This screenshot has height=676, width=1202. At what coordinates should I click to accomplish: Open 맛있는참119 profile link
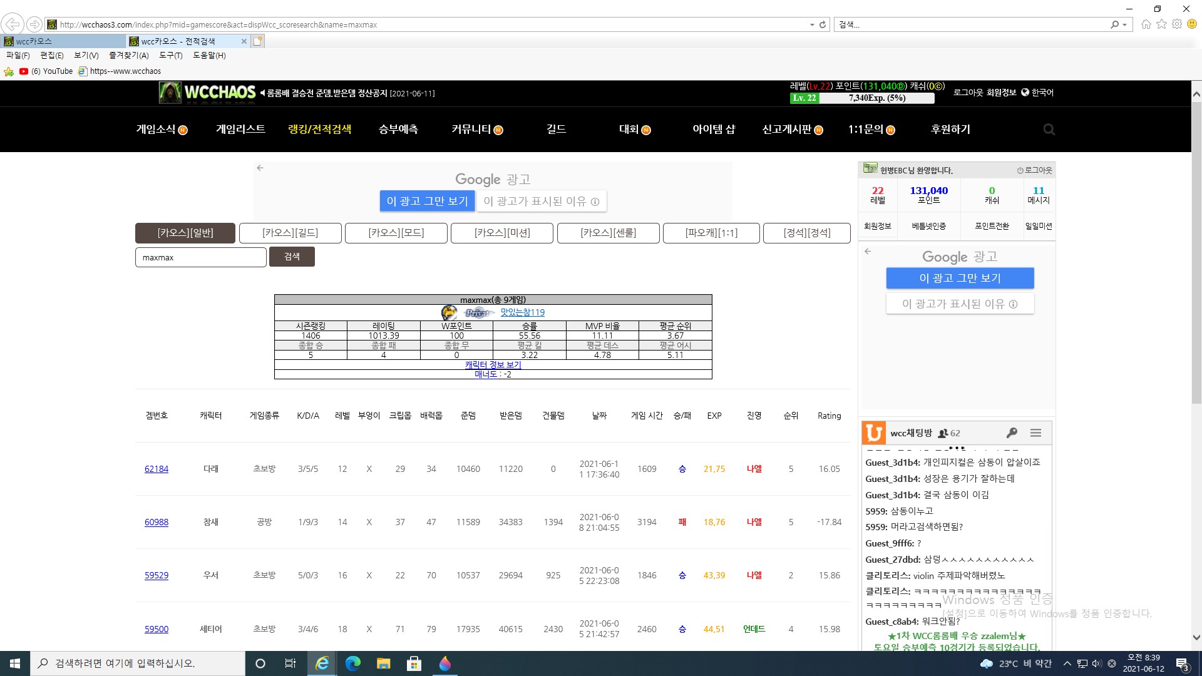pos(523,312)
